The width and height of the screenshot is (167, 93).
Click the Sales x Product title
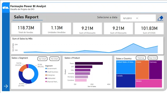[x=72, y=58]
